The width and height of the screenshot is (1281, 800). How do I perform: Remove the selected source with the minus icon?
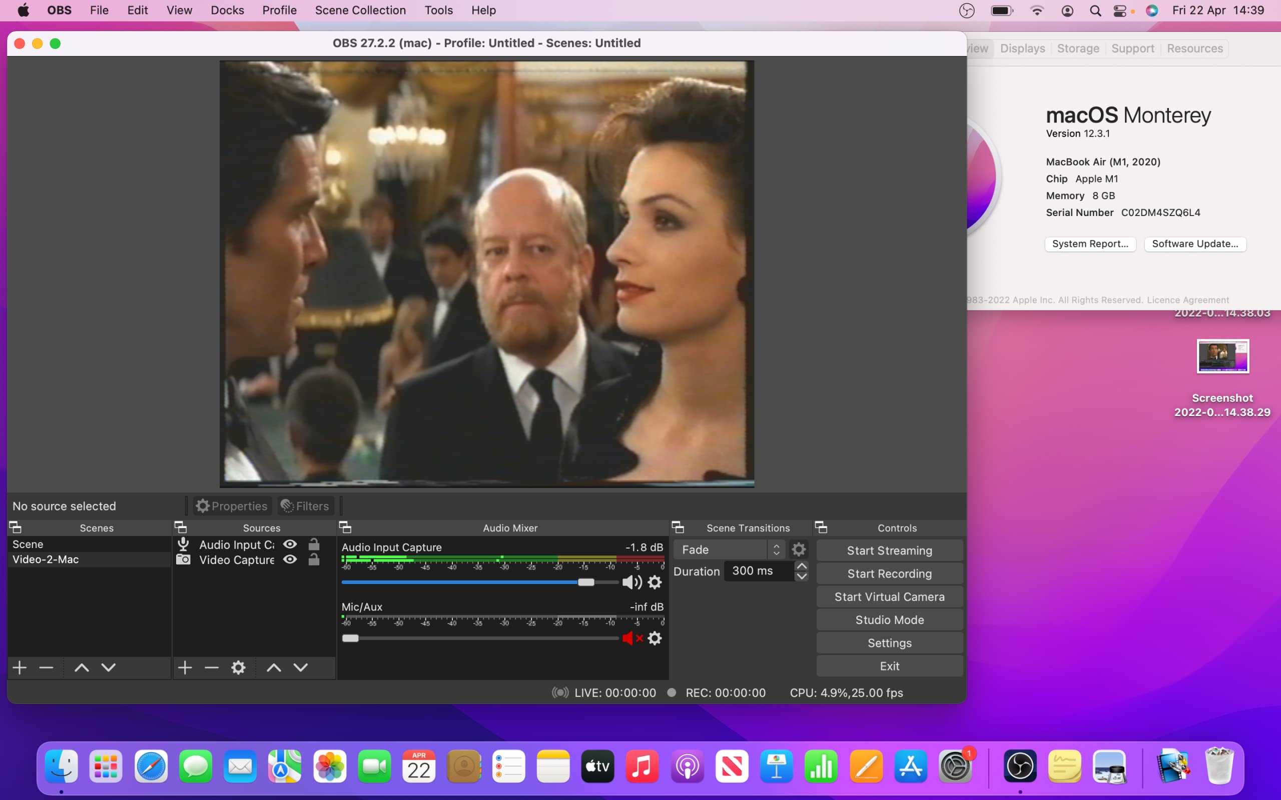(x=212, y=667)
